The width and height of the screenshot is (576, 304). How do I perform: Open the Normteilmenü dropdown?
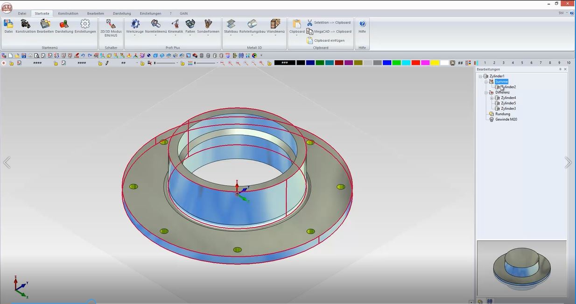point(156,28)
